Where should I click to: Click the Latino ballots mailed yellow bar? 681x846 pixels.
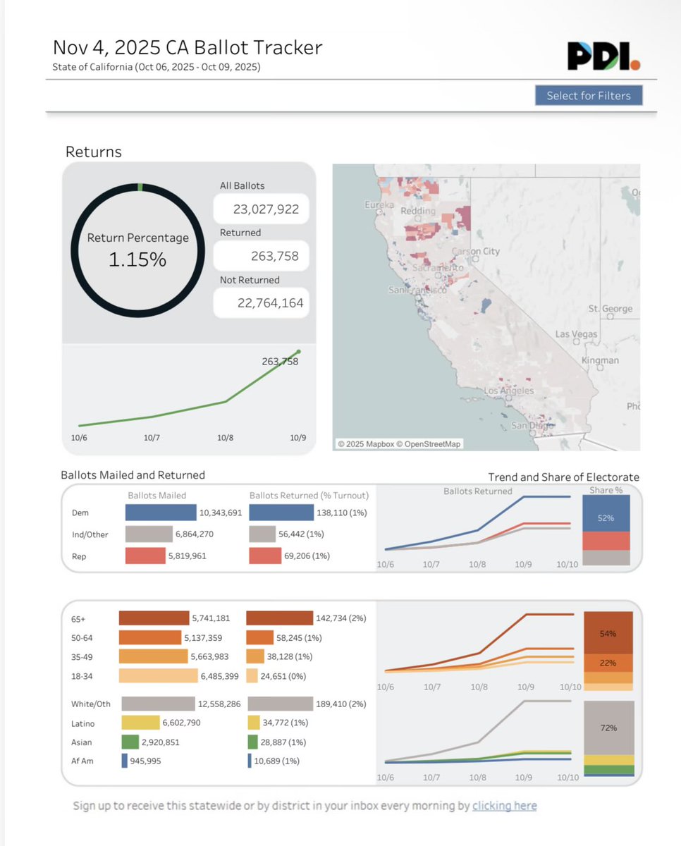coord(141,723)
